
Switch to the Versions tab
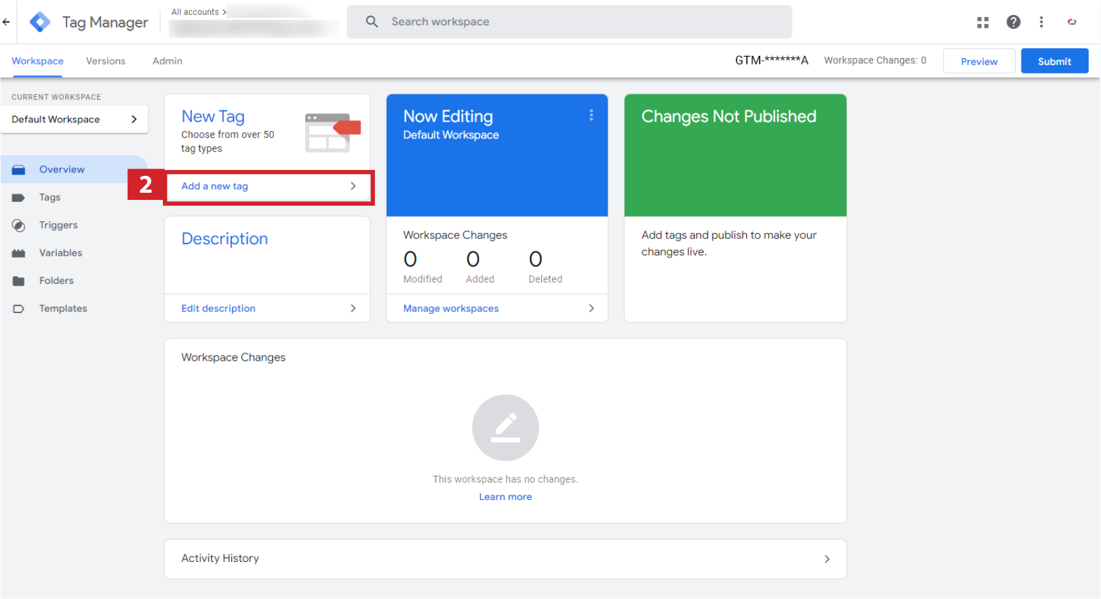[x=106, y=61]
